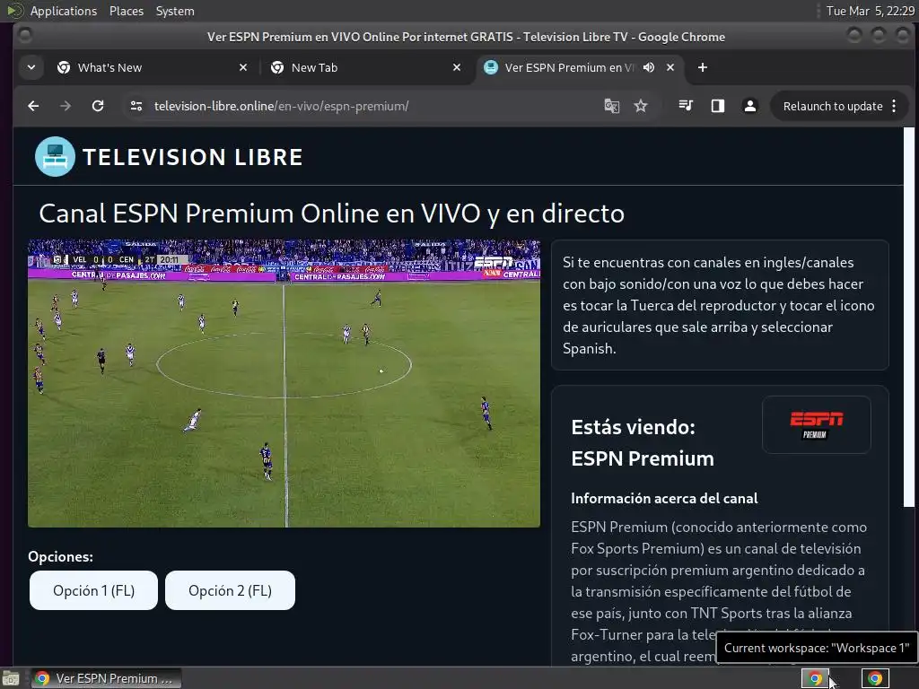Open a new tab with plus button
Screen dimensions: 919x689
coord(702,67)
